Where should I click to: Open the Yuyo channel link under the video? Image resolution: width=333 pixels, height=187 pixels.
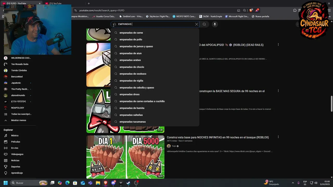click(174, 146)
